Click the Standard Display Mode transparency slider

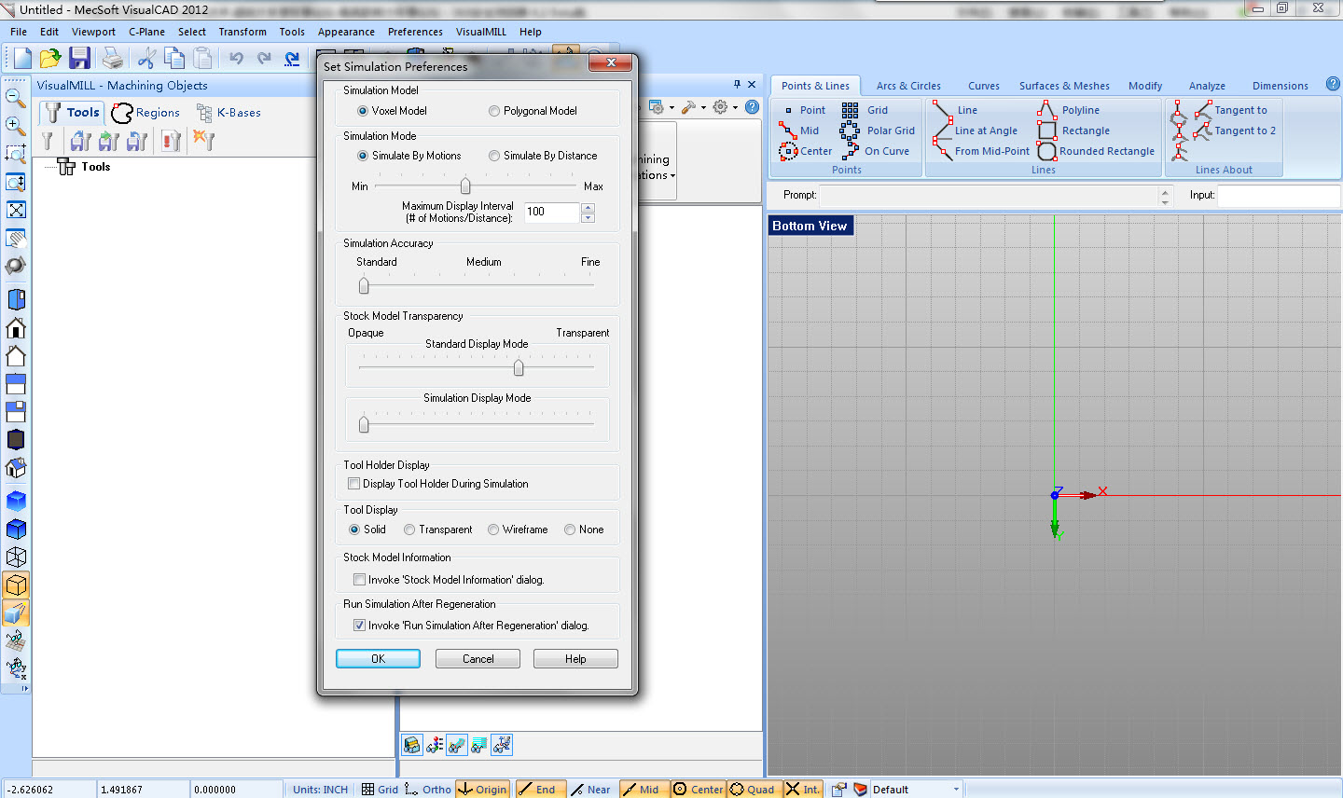click(x=519, y=368)
